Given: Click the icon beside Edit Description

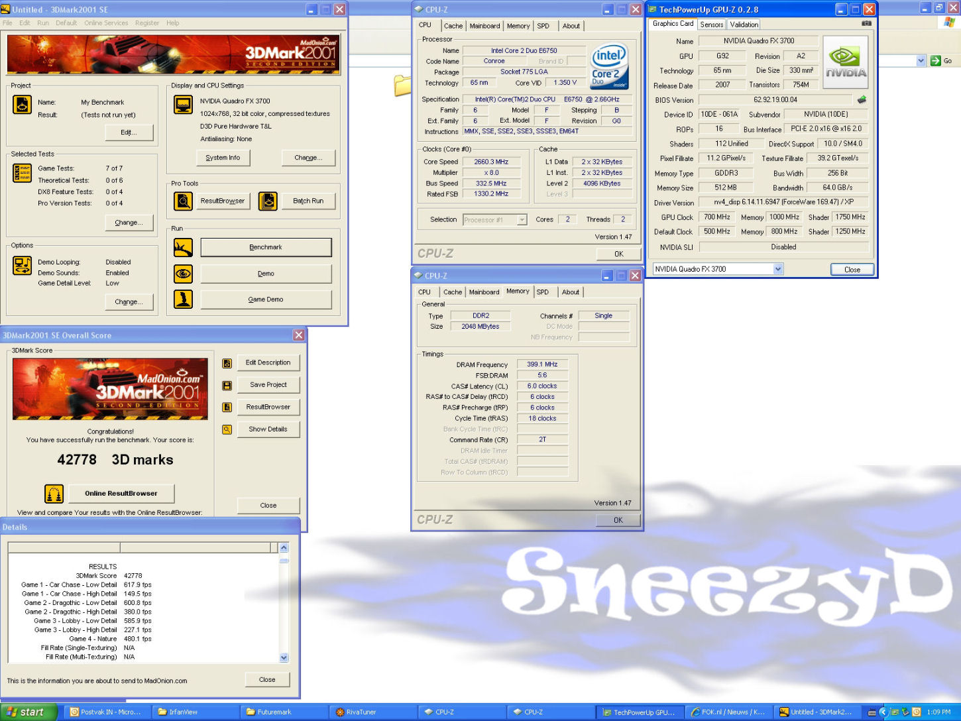Looking at the screenshot, I should 227,363.
